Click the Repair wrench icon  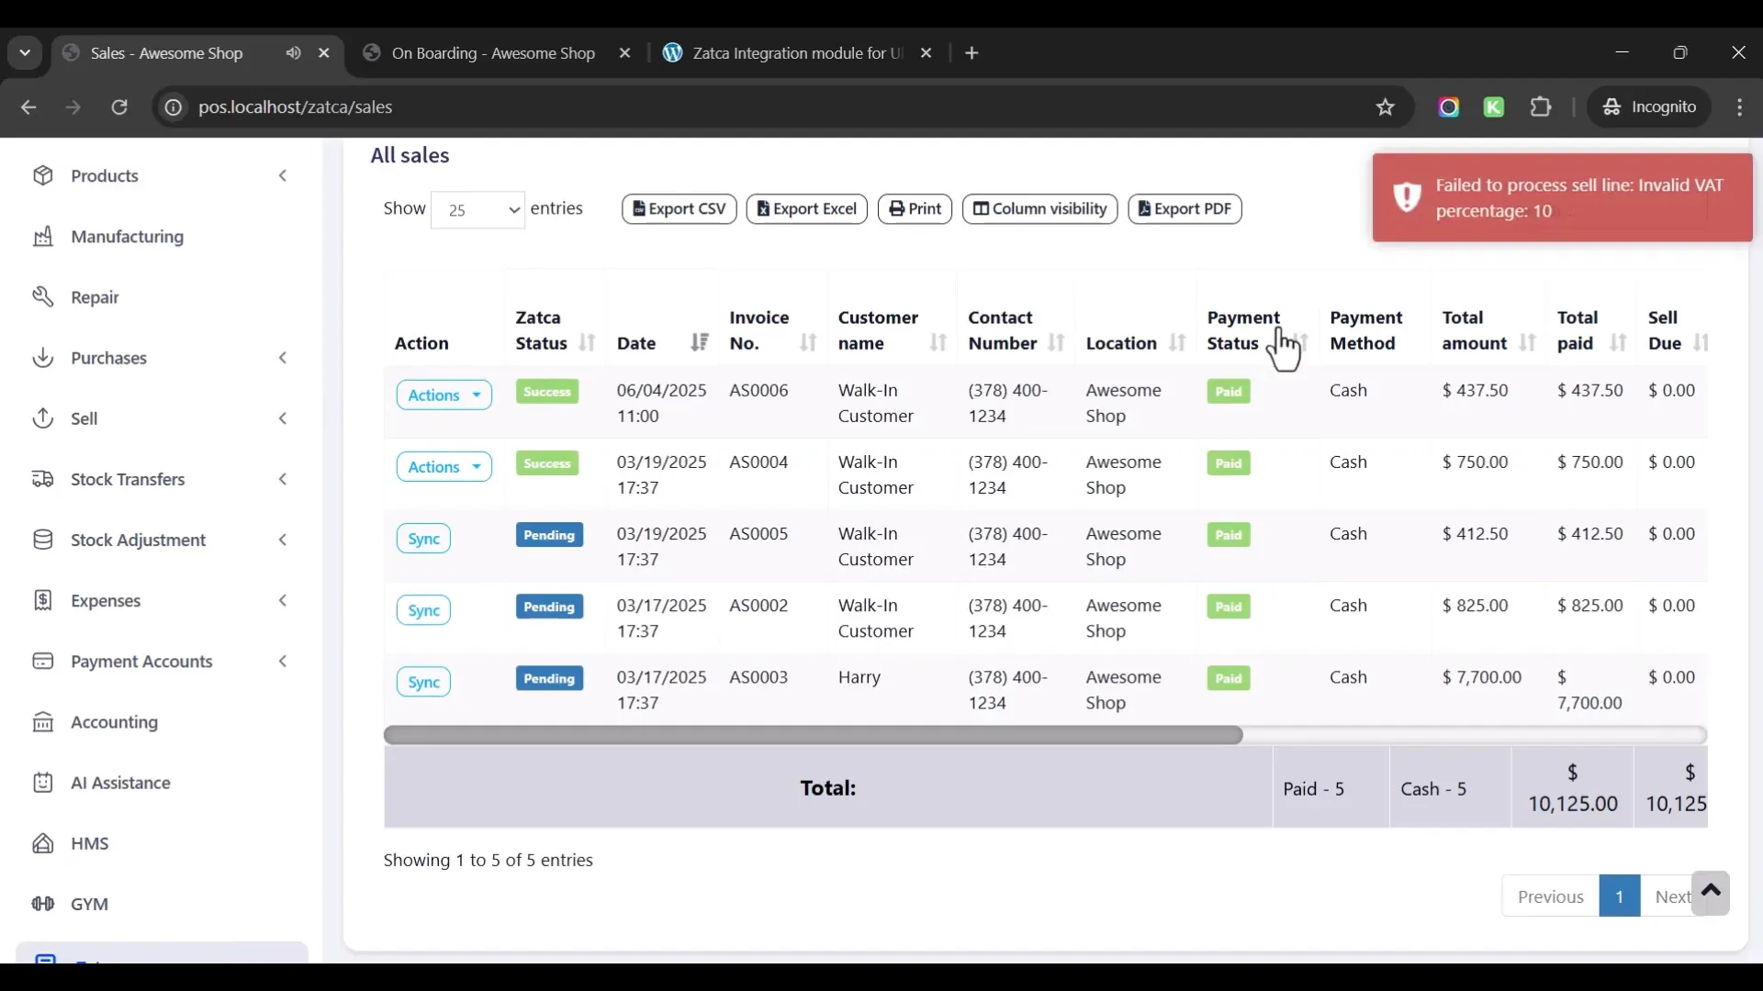[42, 297]
